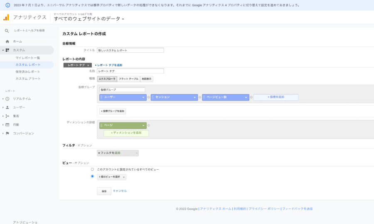Click the ユーザー person icon
The height and width of the screenshot is (224, 374).
coord(7,107)
